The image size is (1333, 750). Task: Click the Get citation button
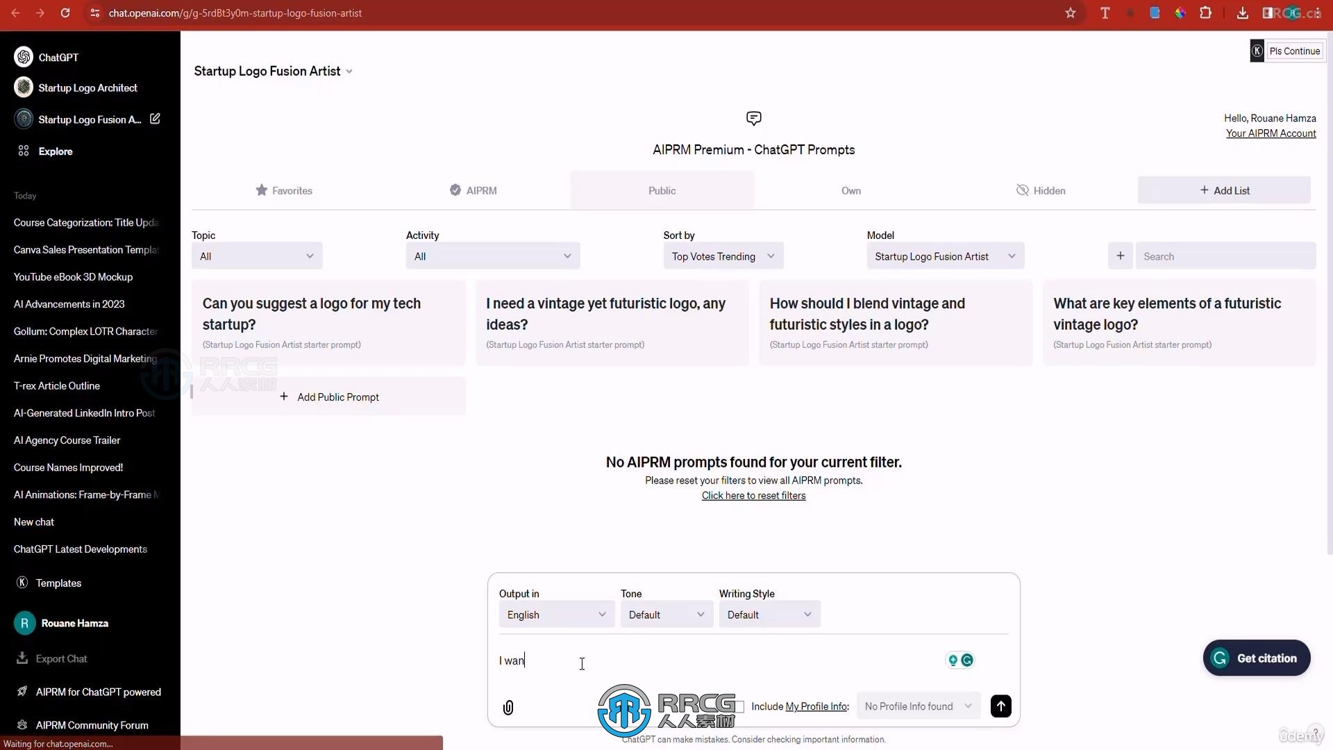pyautogui.click(x=1257, y=658)
